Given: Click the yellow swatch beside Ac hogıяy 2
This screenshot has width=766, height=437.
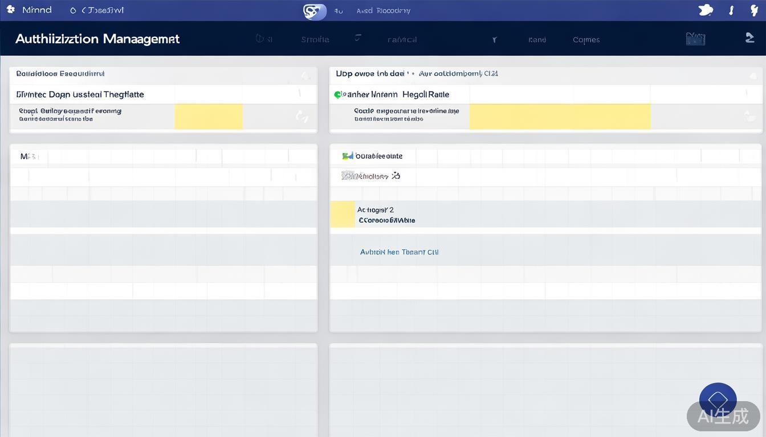Looking at the screenshot, I should [x=342, y=215].
